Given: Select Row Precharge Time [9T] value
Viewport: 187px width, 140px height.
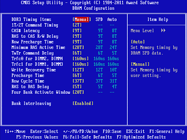Looking at the screenshot, I should click(x=77, y=42).
